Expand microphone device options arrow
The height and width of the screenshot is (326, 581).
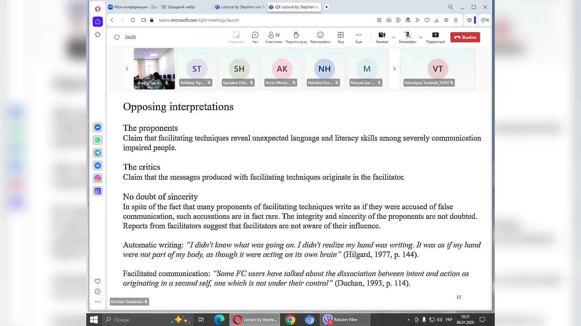tap(420, 37)
